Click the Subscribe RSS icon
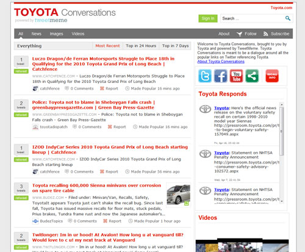 [x=265, y=34]
